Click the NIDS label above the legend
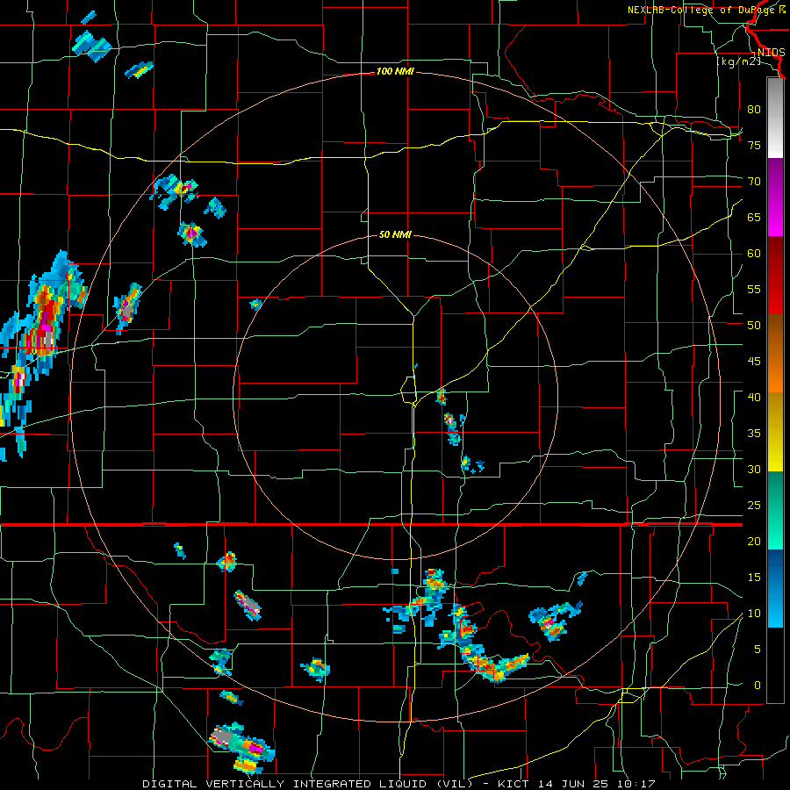This screenshot has height=790, width=790. [x=772, y=53]
